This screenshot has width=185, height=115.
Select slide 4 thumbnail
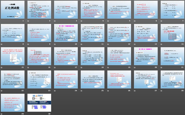pos(92,10)
